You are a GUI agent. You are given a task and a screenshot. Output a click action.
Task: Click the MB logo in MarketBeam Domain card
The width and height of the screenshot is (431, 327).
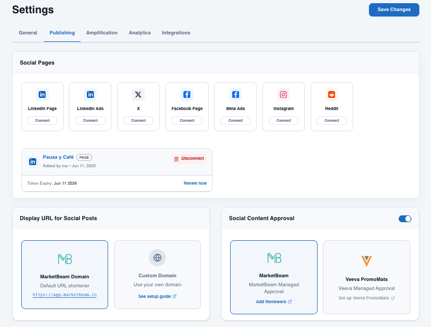(x=65, y=259)
